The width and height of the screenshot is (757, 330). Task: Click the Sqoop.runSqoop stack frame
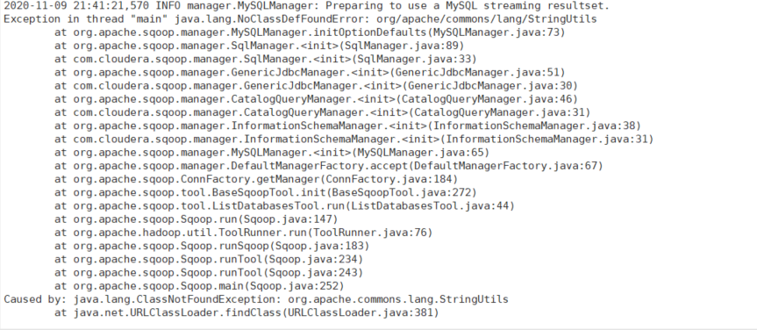pos(212,246)
